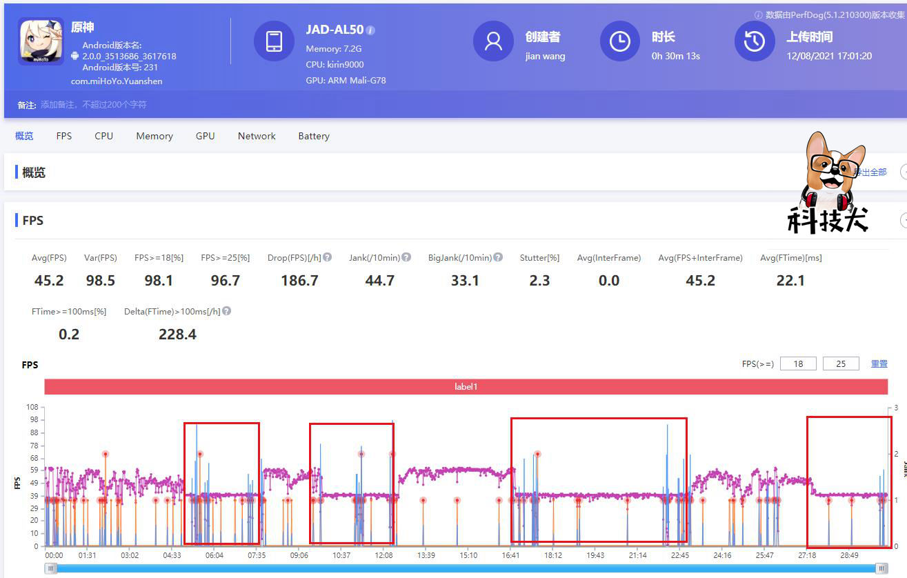This screenshot has height=578, width=907.
Task: Open help icon next to BigJank(/10min)
Action: [498, 257]
